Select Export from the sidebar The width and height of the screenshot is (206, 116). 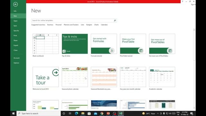16,45
